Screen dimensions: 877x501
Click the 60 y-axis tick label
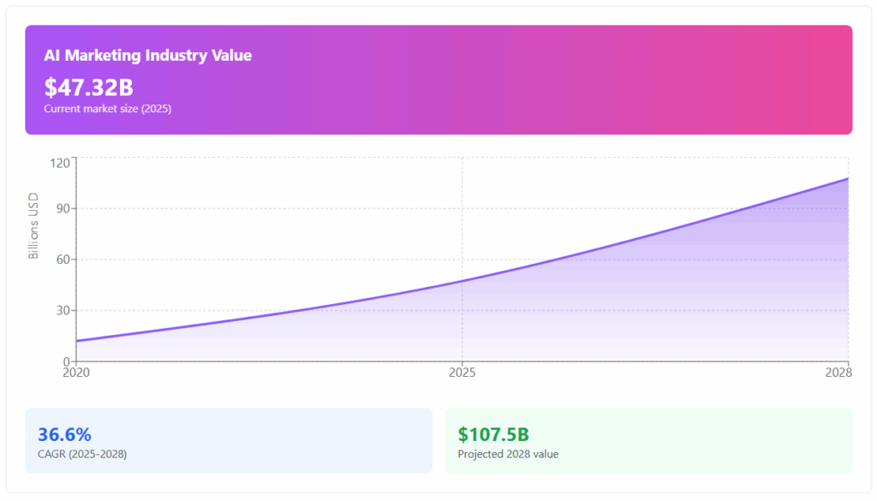(63, 259)
